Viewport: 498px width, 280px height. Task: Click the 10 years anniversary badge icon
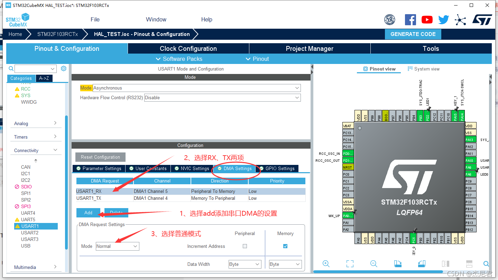tap(390, 20)
